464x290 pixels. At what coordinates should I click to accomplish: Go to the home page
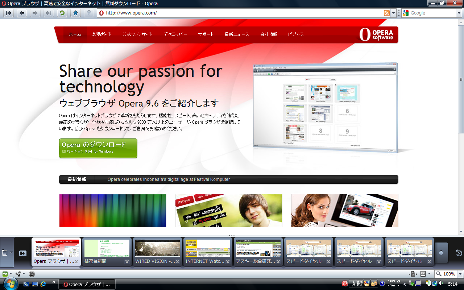(x=75, y=13)
